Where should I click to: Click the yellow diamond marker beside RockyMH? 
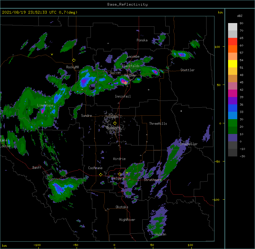click(x=74, y=60)
